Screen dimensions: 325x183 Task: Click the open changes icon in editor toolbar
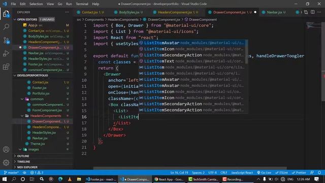(306, 12)
